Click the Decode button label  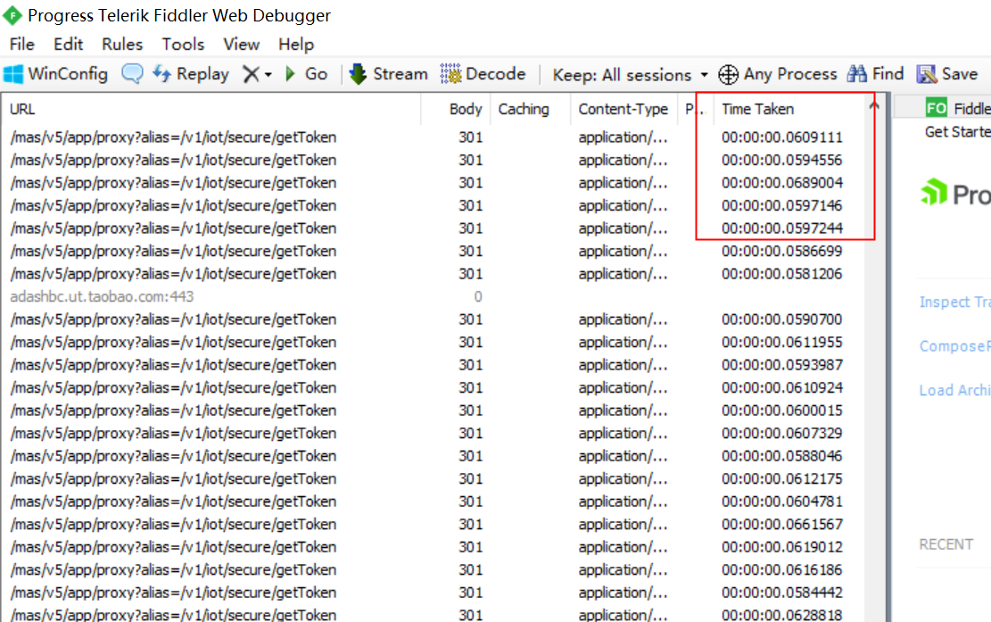pyautogui.click(x=496, y=74)
